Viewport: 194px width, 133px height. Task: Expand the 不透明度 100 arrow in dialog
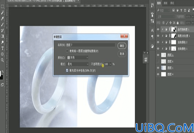(110, 64)
